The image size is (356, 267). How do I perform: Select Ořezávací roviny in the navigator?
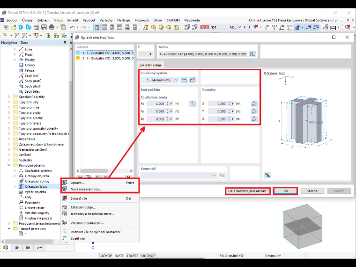click(x=37, y=181)
